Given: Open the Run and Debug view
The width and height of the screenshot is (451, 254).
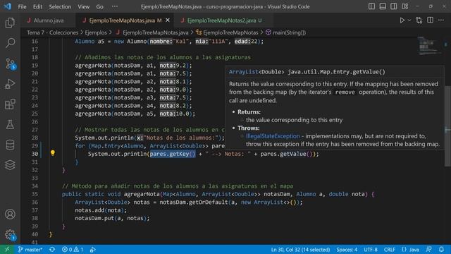Looking at the screenshot, I should pyautogui.click(x=10, y=84).
